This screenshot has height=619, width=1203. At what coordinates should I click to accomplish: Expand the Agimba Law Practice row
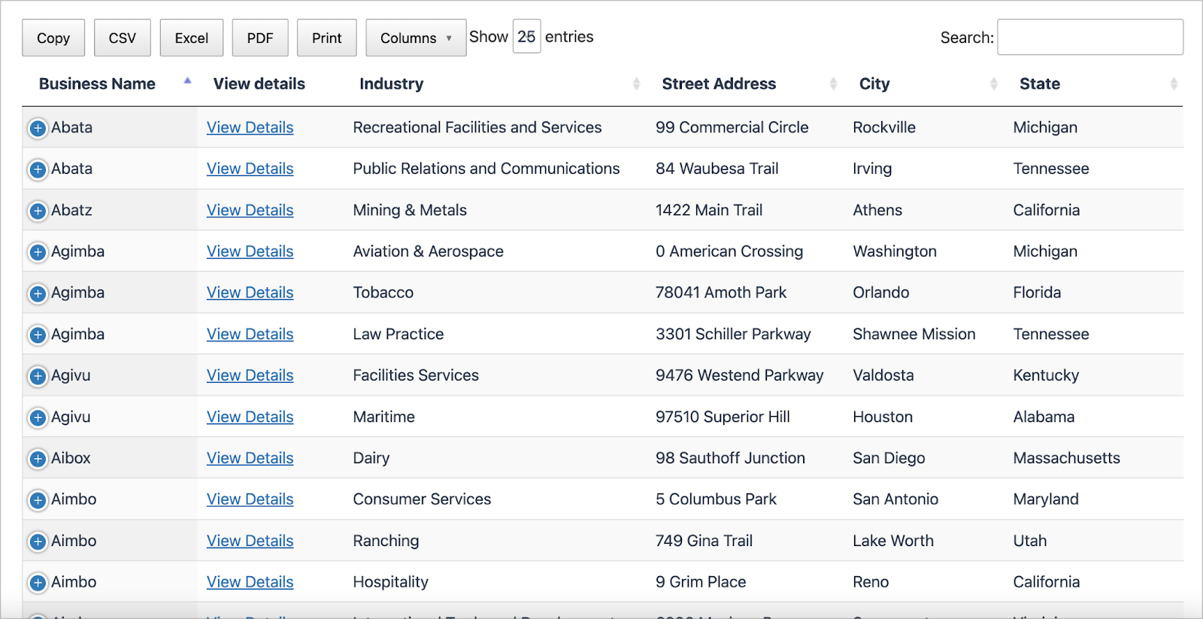coord(38,335)
